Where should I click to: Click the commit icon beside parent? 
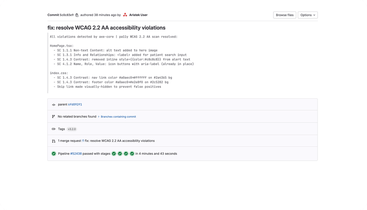point(54,105)
